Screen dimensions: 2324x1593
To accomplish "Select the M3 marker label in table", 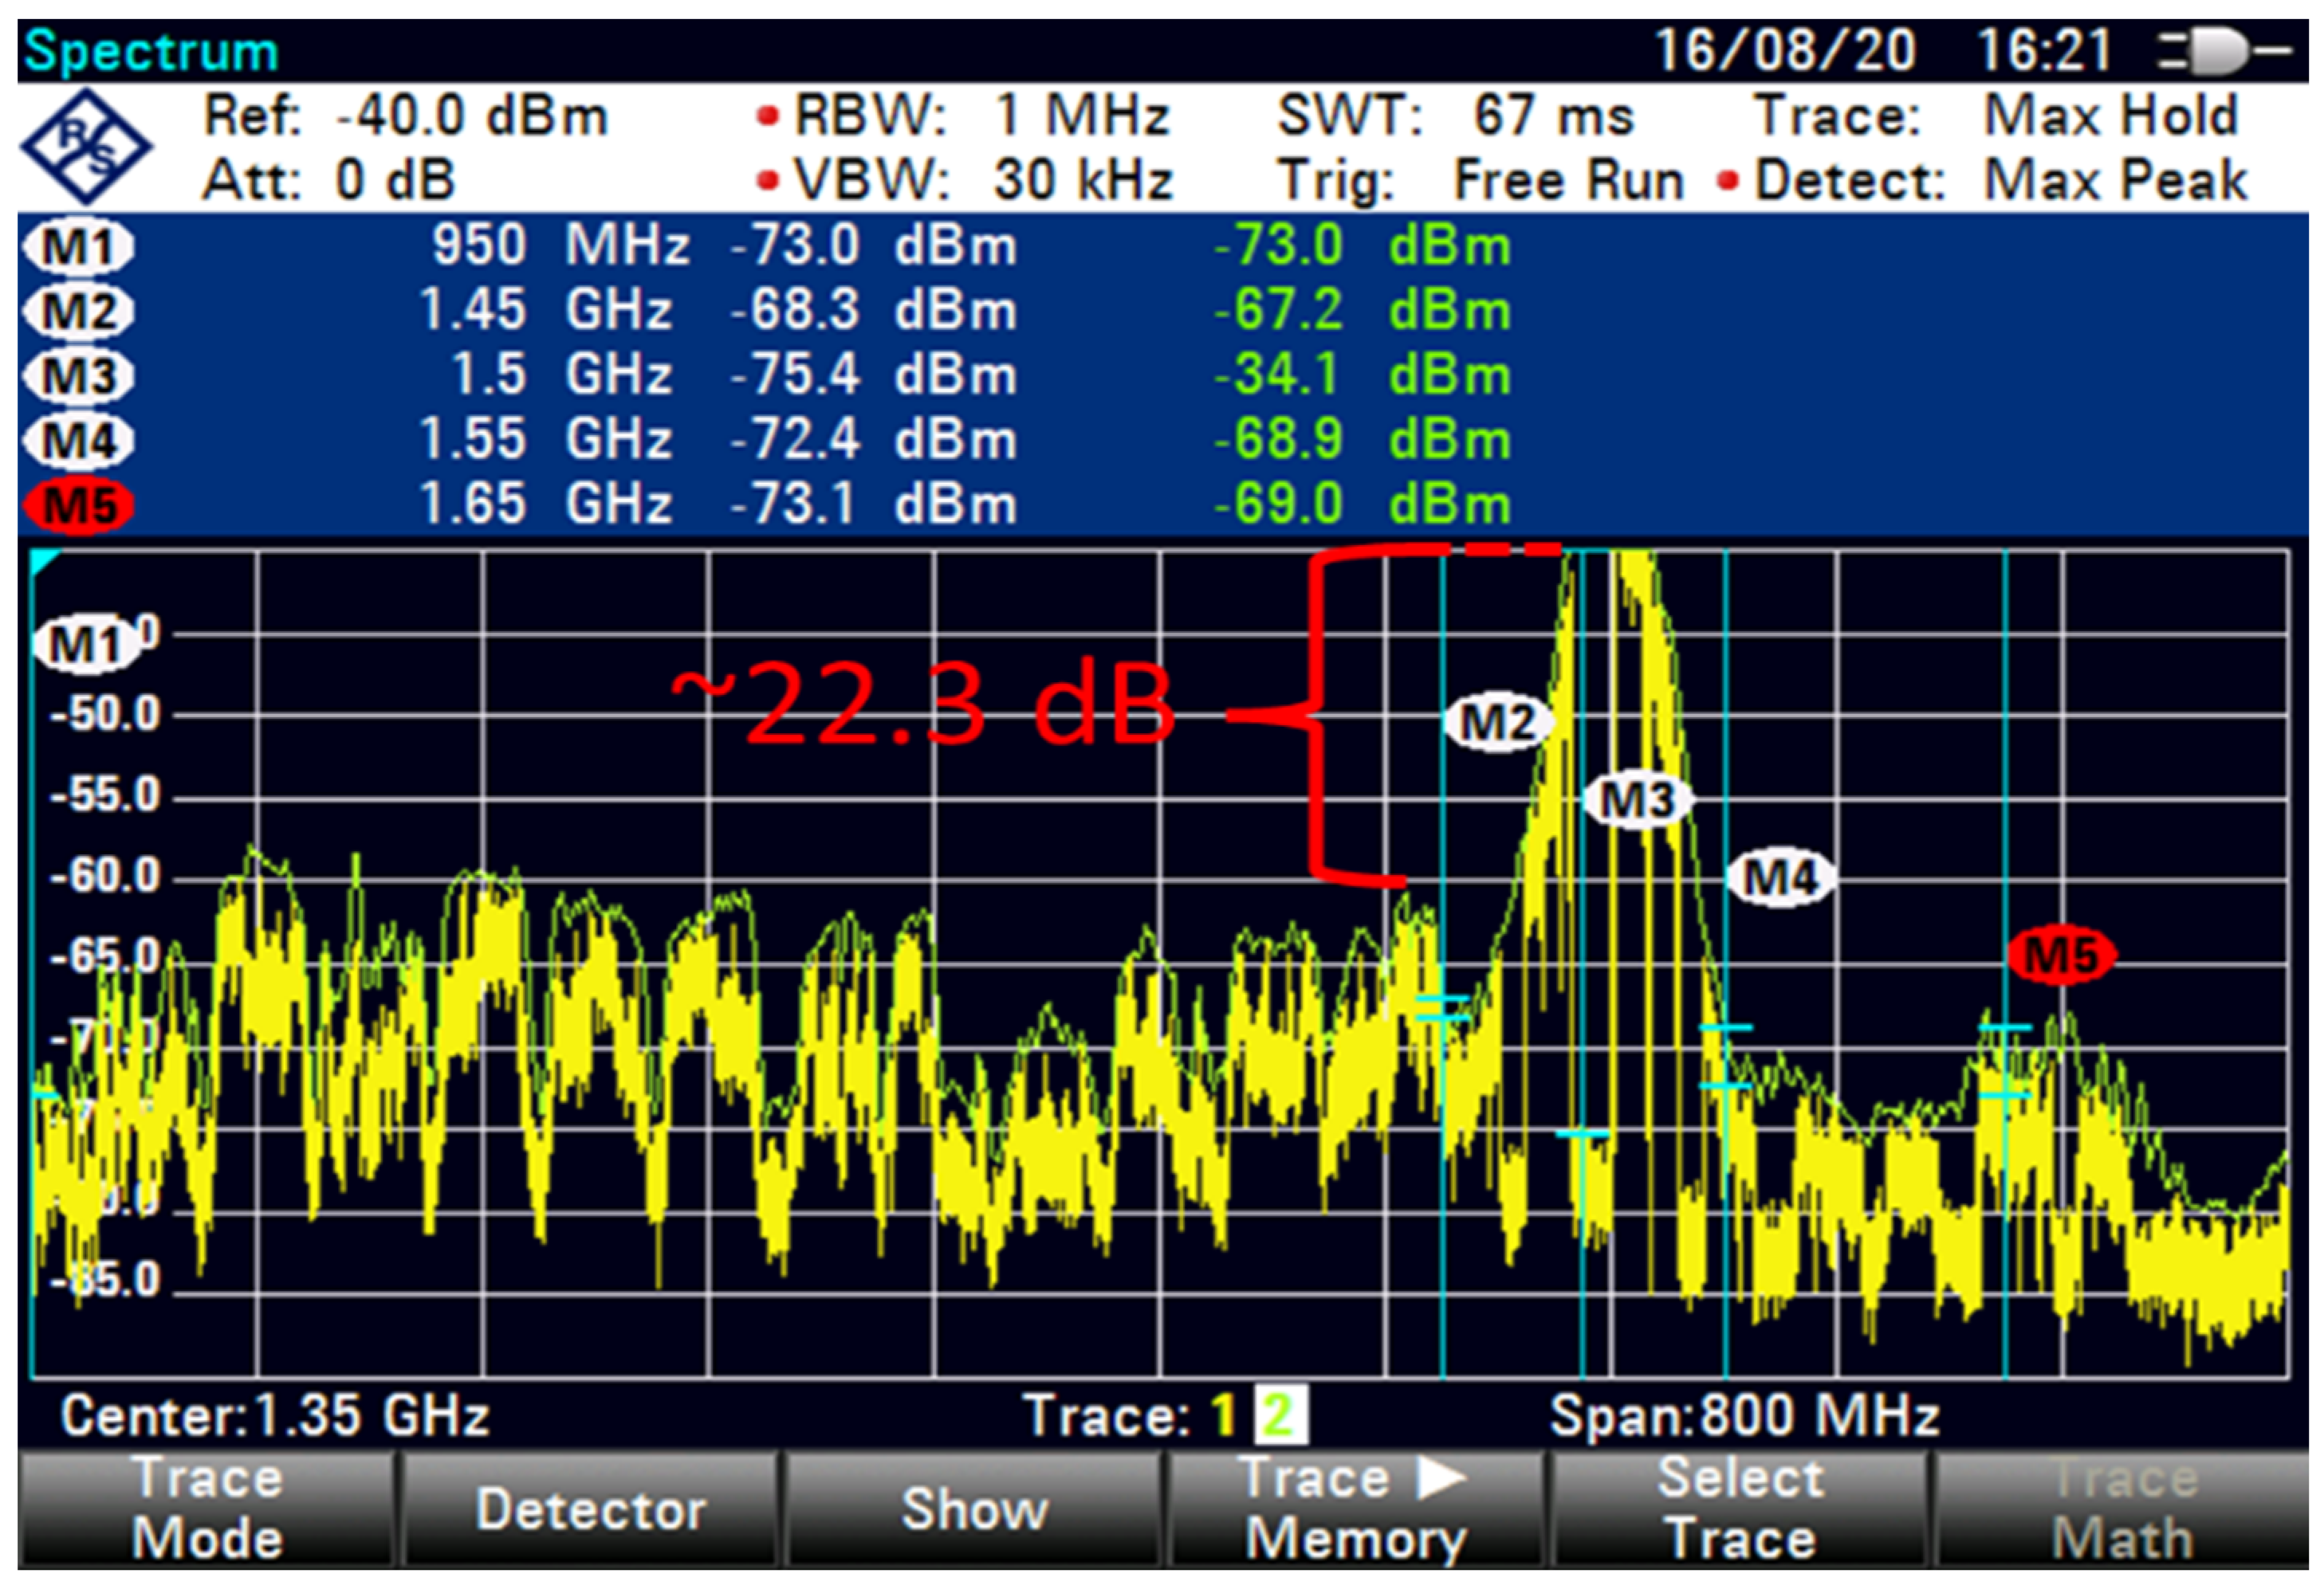I will coord(79,377).
